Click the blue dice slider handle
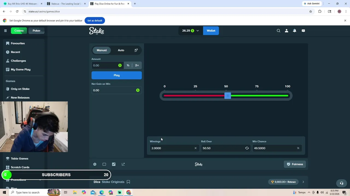Viewport: 350px width, 196px height. tap(227, 96)
